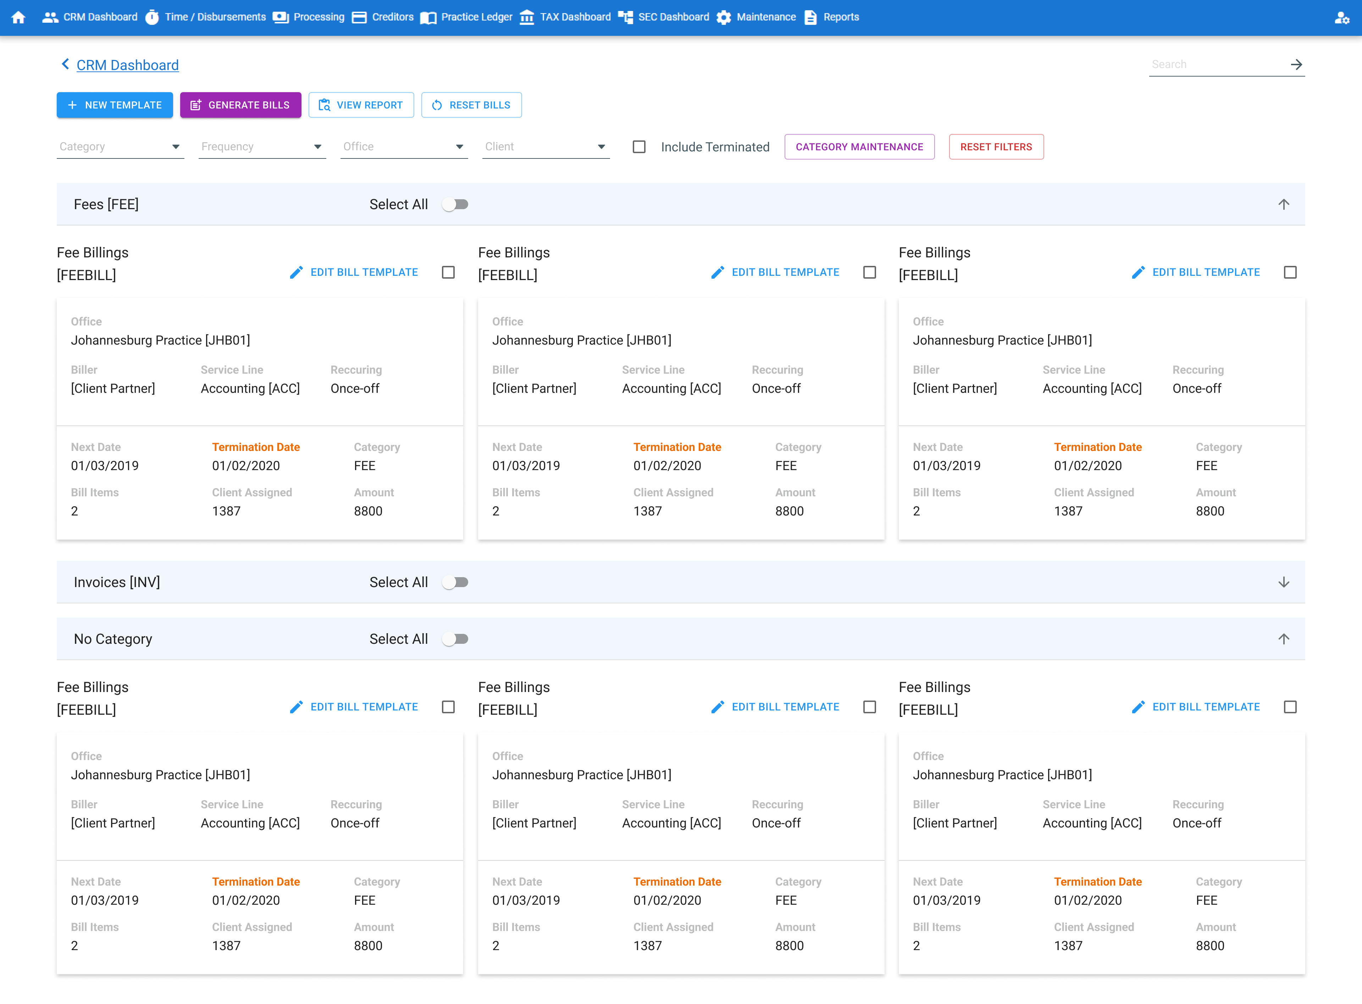Viewport: 1362px width, 1004px height.
Task: Click the Creditors card icon
Action: 359,18
